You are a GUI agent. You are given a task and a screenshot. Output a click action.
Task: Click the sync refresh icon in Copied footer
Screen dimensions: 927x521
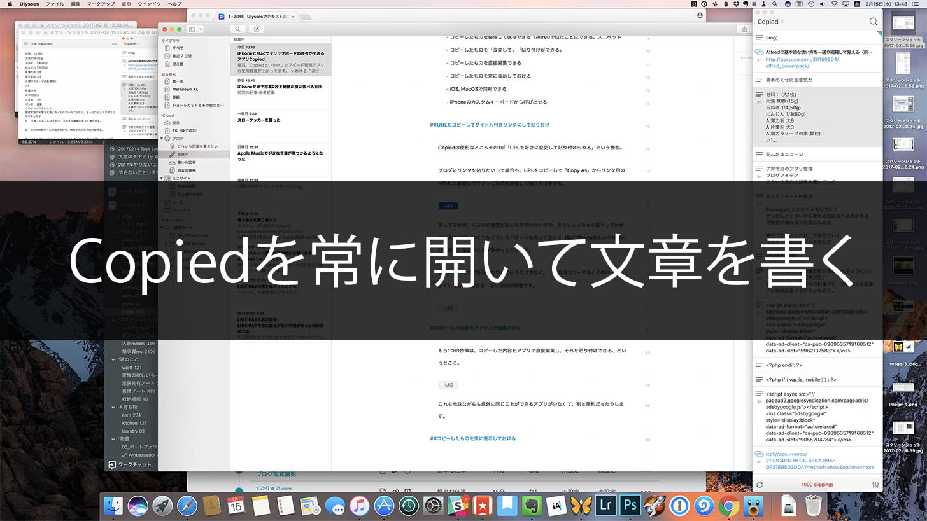click(760, 484)
